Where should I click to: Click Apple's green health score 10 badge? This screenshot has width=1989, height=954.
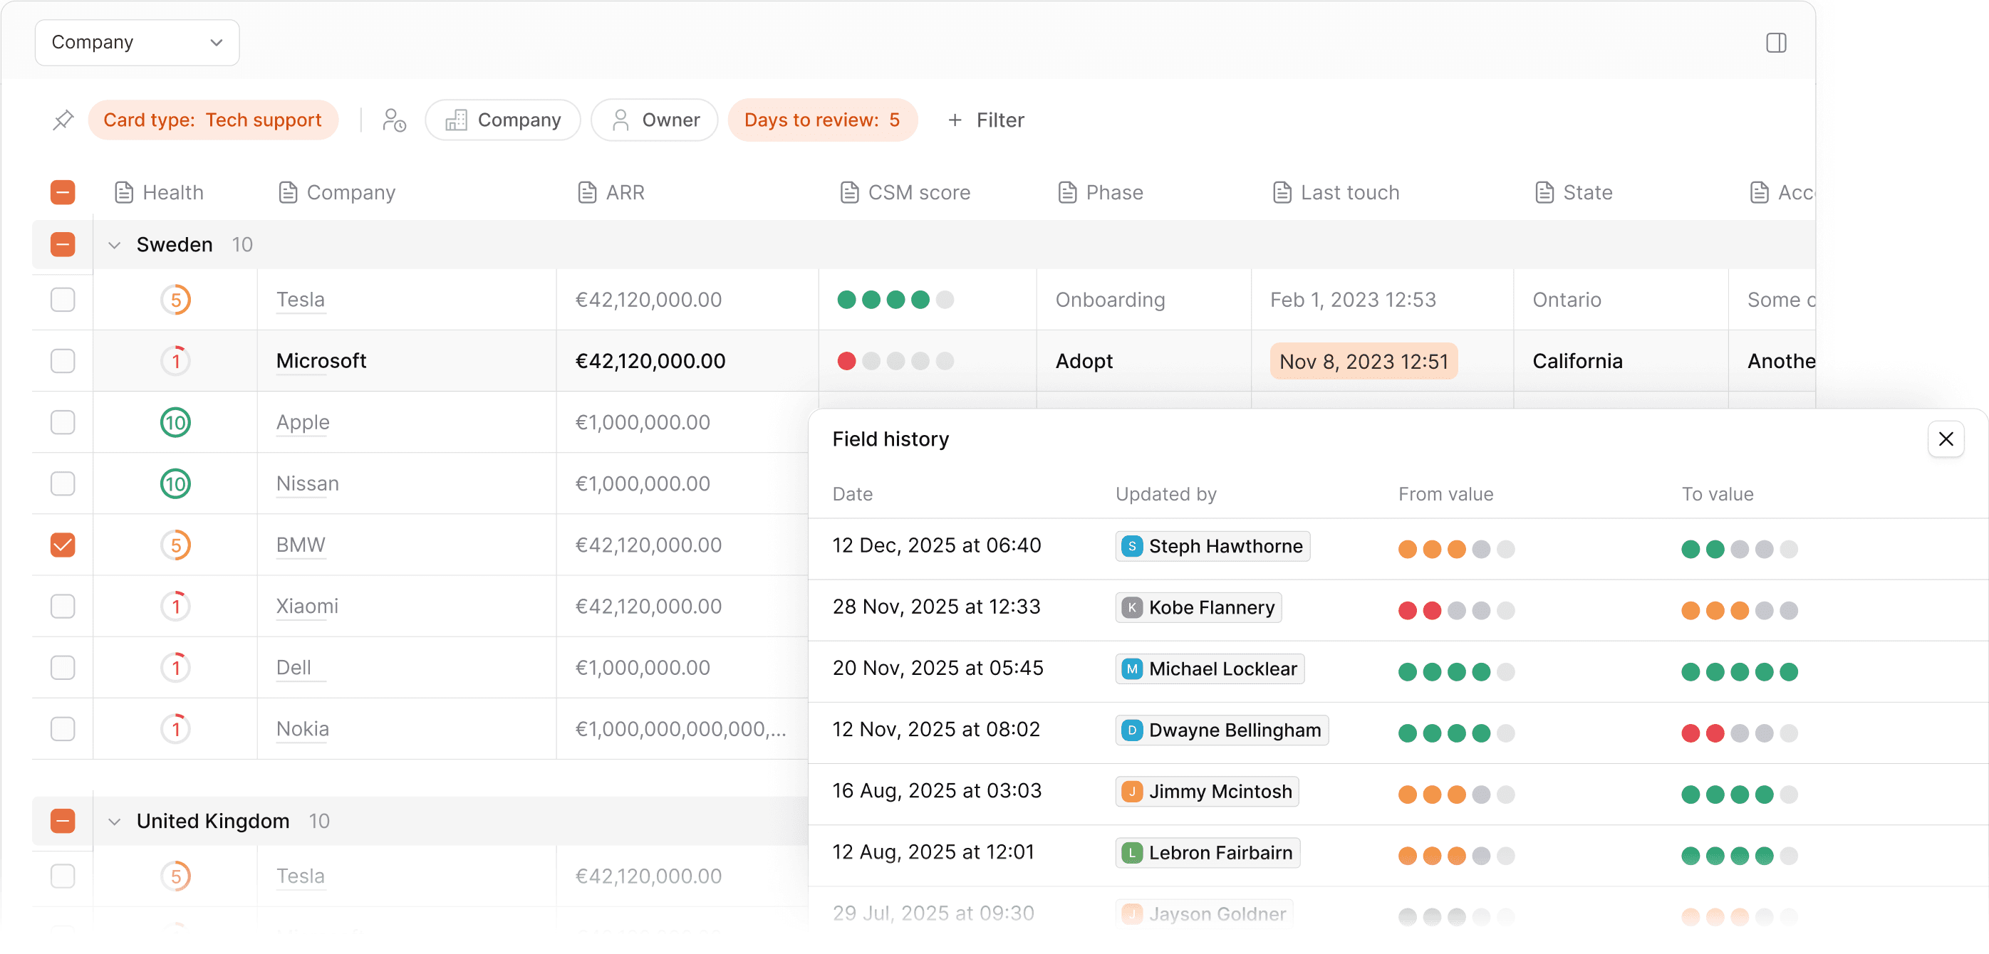[175, 422]
